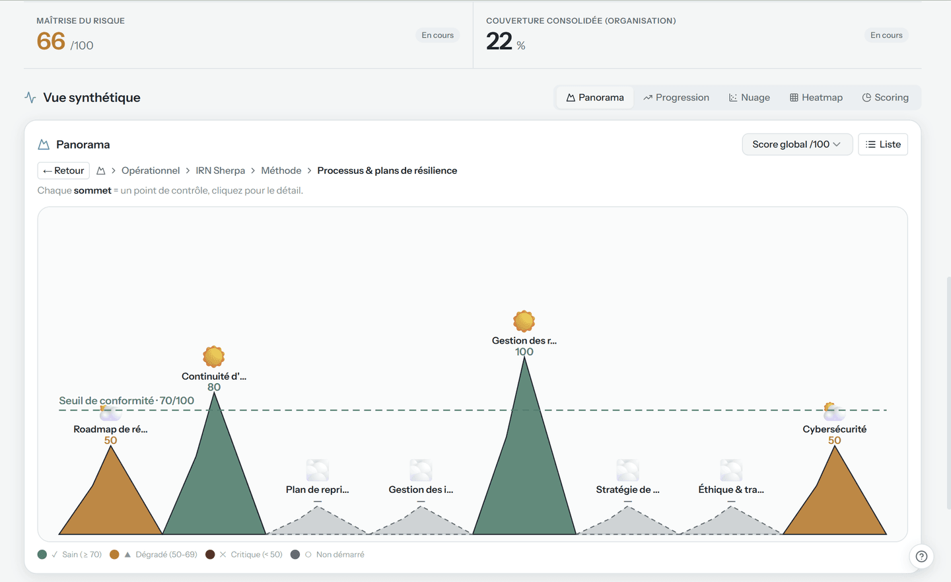This screenshot has width=951, height=582.
Task: Select the Scoring tab
Action: 886,97
